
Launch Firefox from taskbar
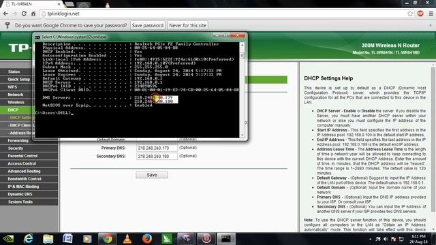(147, 239)
